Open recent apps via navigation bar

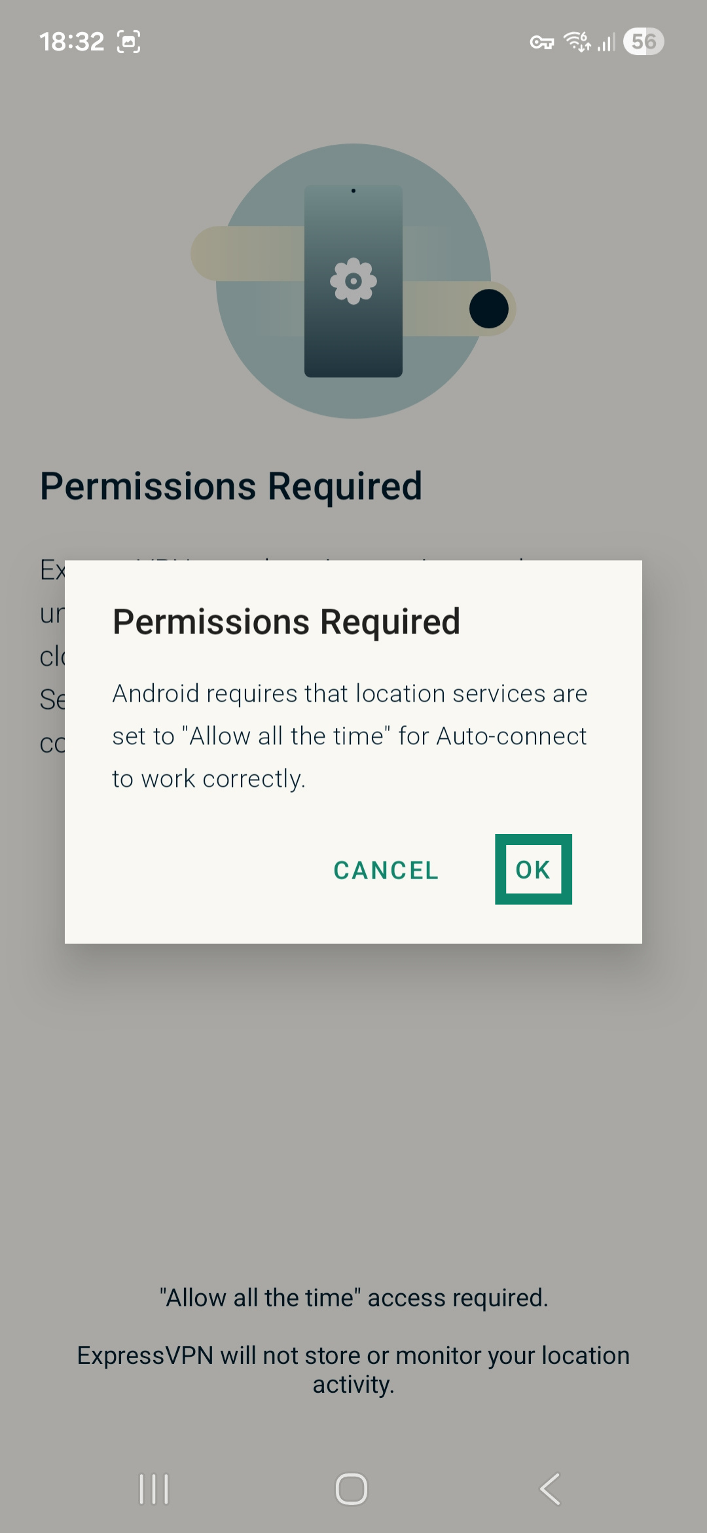154,1488
